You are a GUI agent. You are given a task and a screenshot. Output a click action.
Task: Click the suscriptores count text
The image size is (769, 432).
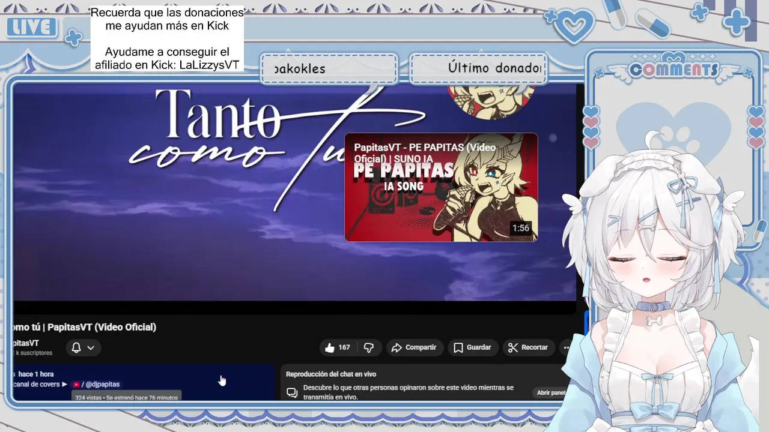pos(33,353)
